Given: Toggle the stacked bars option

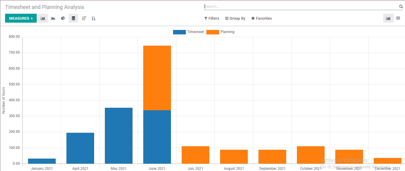Looking at the screenshot, I should click(73, 18).
